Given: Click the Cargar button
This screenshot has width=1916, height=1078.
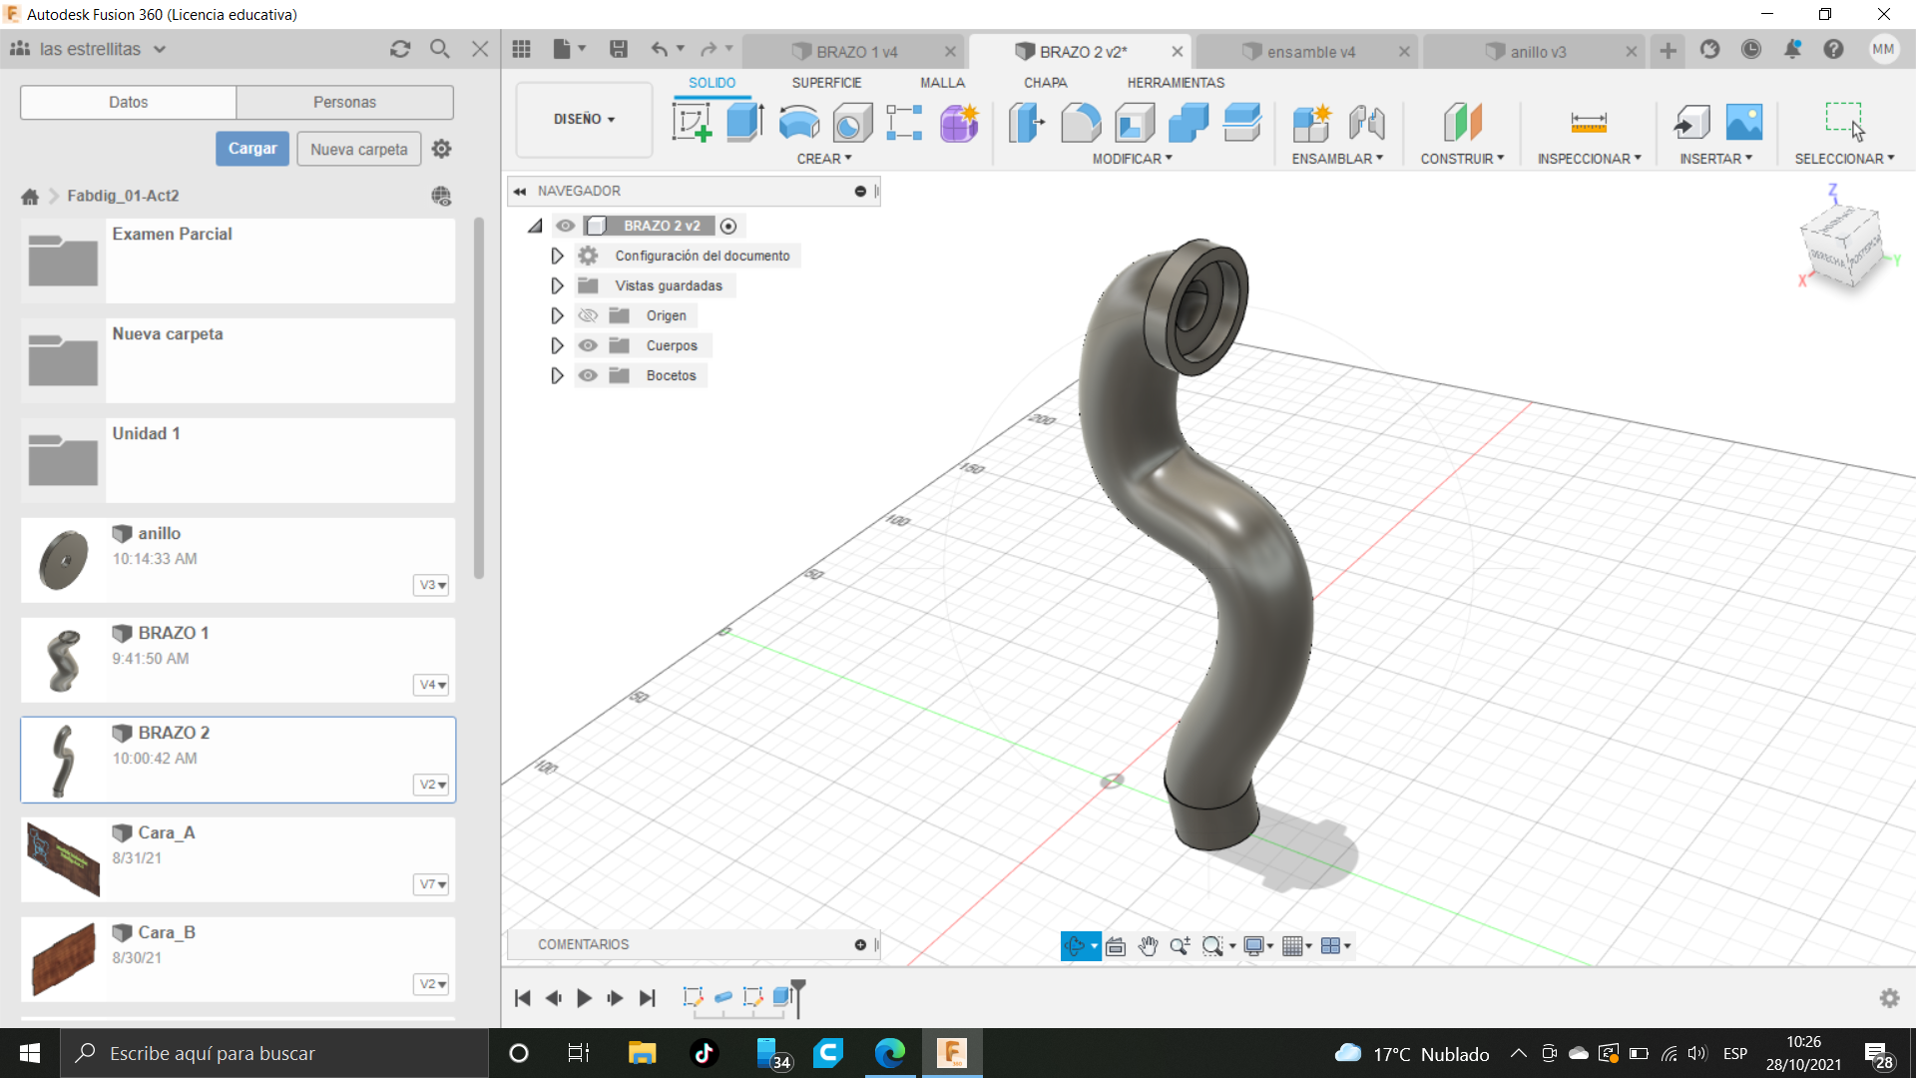Looking at the screenshot, I should [252, 149].
